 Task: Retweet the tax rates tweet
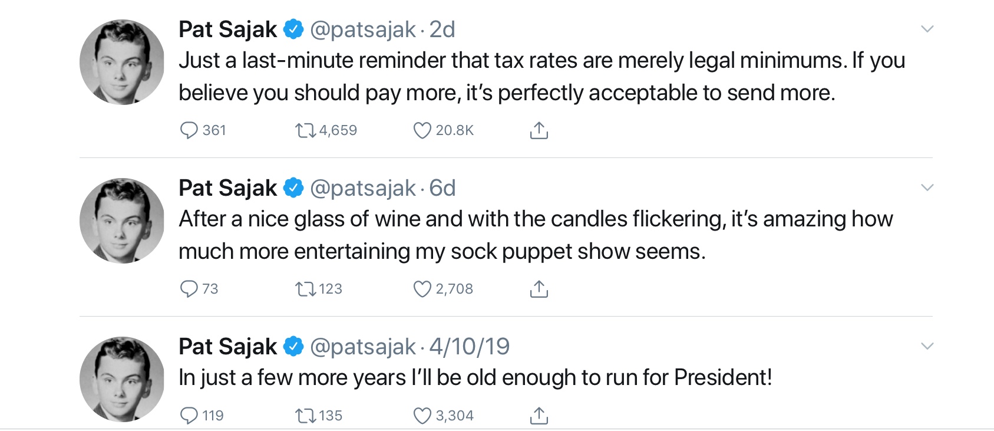click(306, 130)
